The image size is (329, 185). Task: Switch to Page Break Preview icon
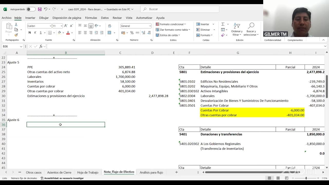[x=287, y=178]
